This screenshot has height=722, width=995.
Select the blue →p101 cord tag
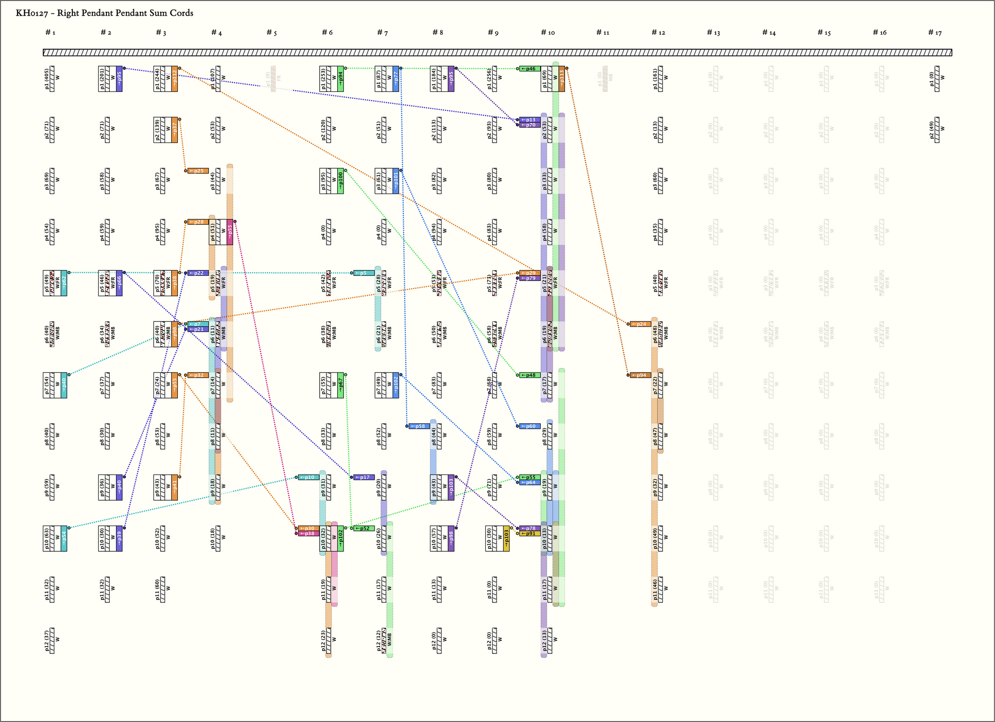[x=396, y=181]
